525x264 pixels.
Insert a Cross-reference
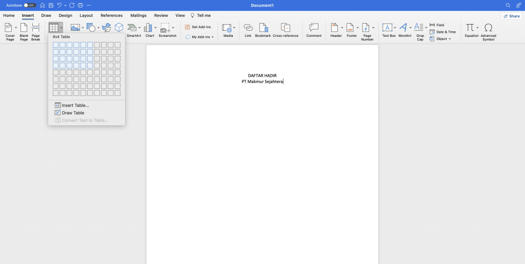click(286, 31)
